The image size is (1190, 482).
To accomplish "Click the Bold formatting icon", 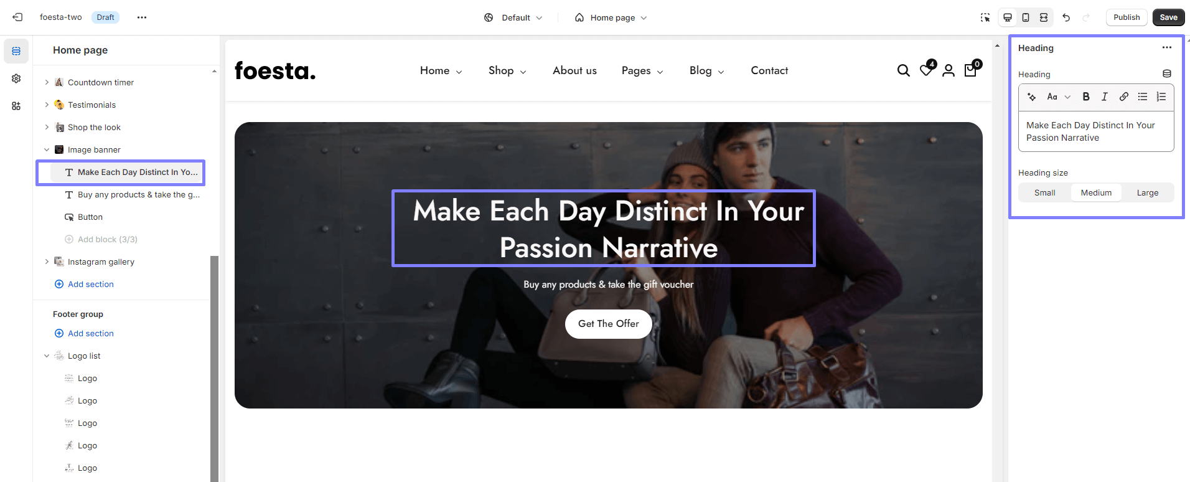I will [x=1086, y=97].
